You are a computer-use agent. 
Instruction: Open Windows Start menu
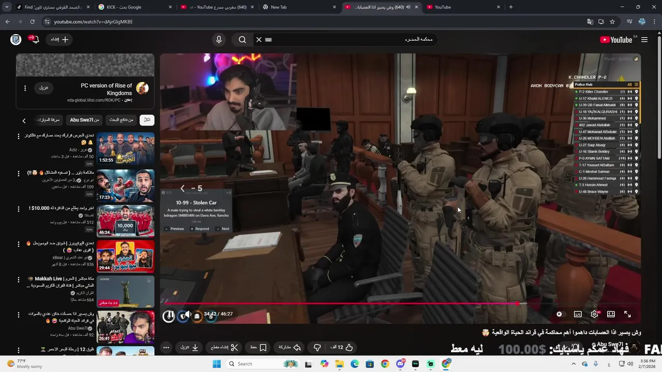pyautogui.click(x=216, y=364)
